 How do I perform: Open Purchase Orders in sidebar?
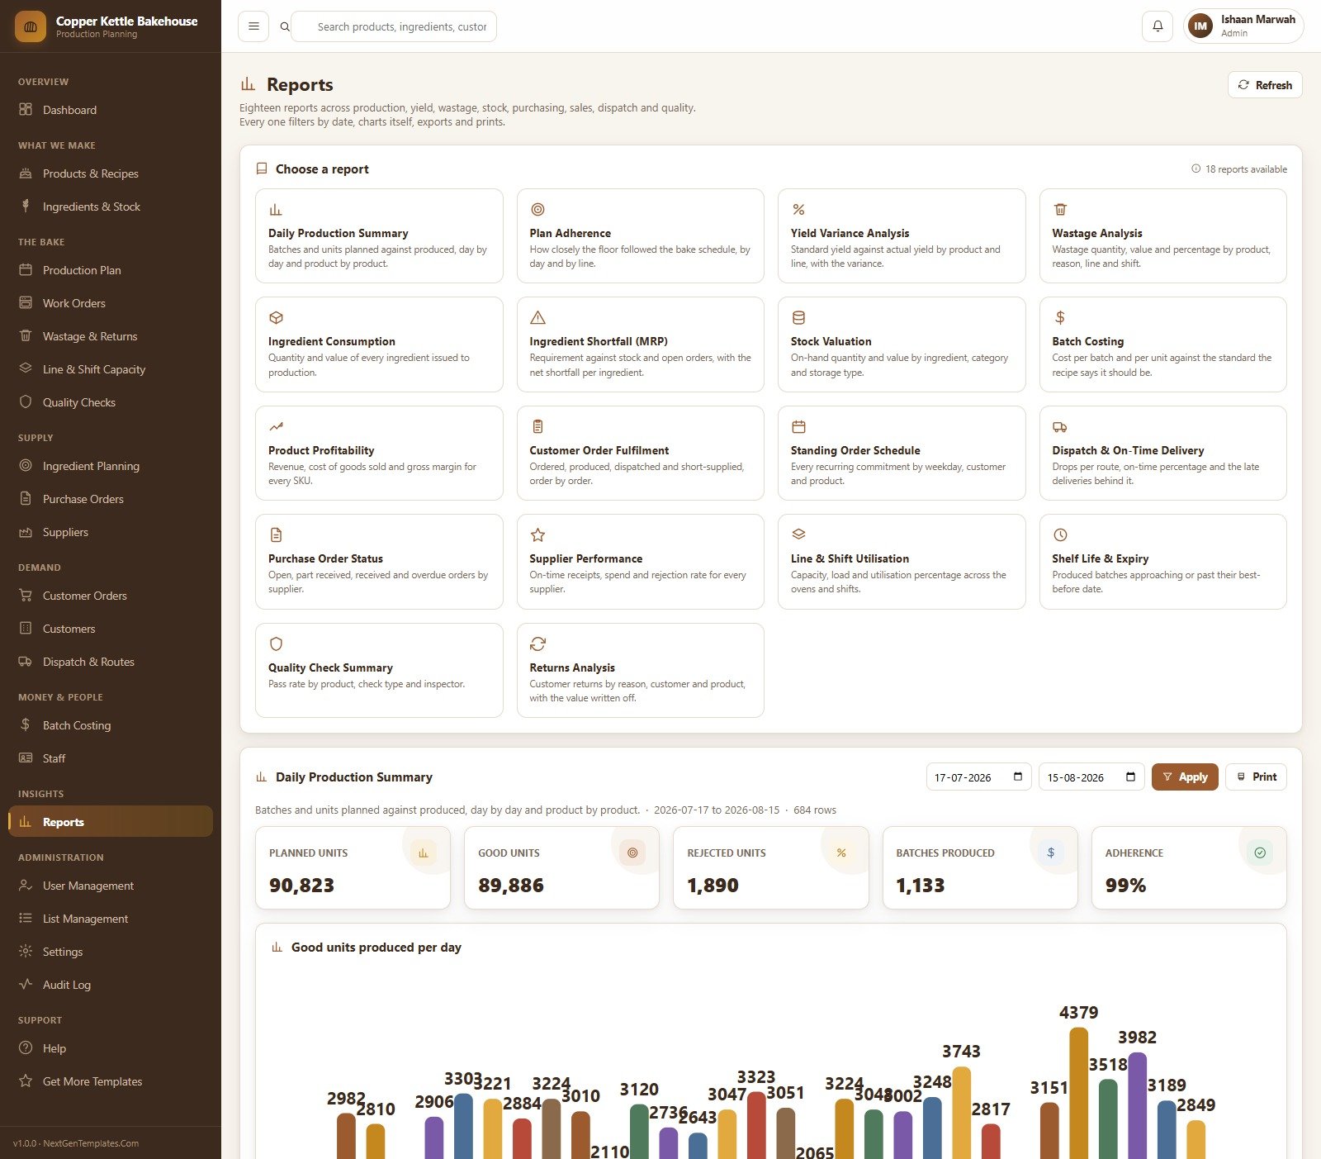111,499
